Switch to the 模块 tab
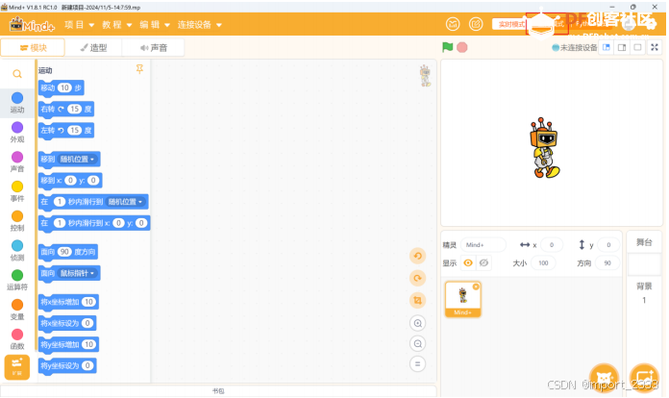This screenshot has height=398, width=669. coord(33,47)
